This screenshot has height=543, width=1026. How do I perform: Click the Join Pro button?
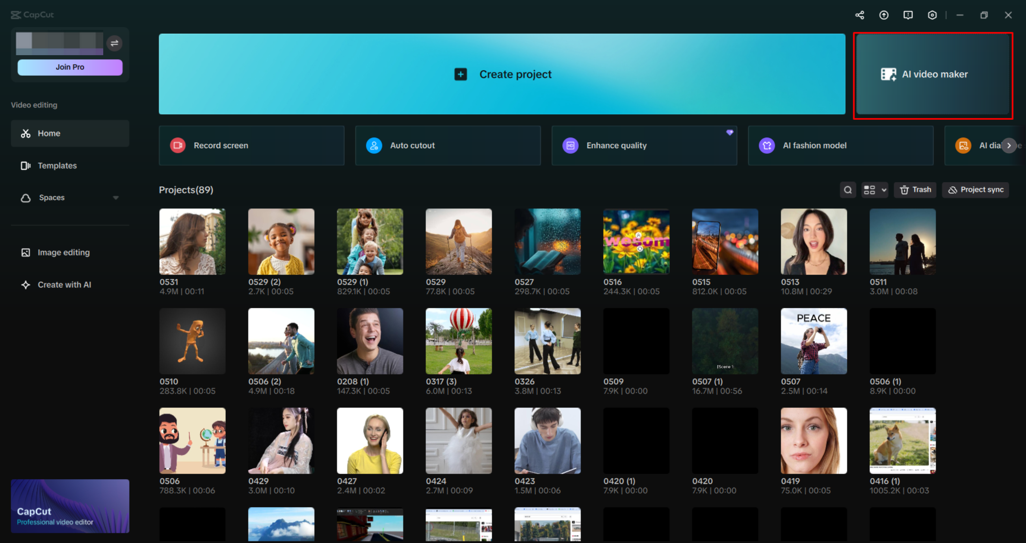tap(70, 67)
